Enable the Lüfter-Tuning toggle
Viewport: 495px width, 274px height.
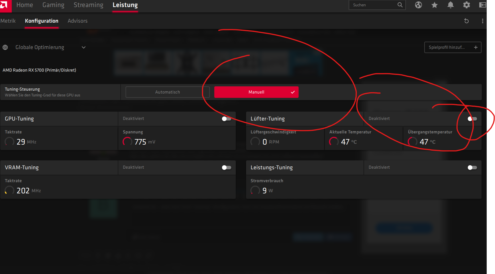point(472,119)
